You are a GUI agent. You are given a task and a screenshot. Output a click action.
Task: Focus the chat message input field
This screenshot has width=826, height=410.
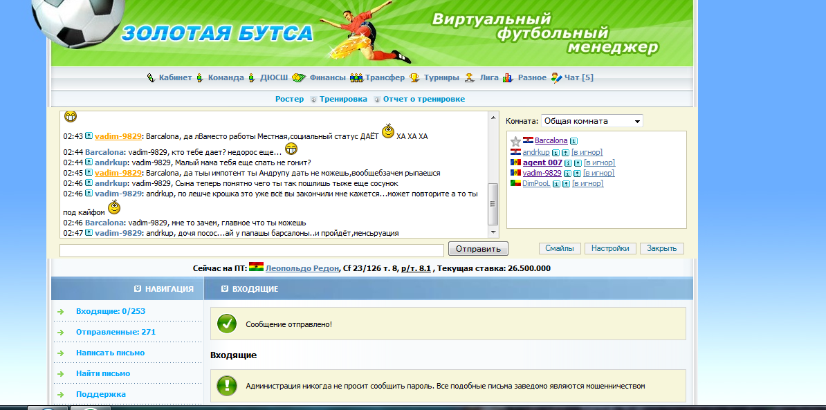pyautogui.click(x=252, y=250)
